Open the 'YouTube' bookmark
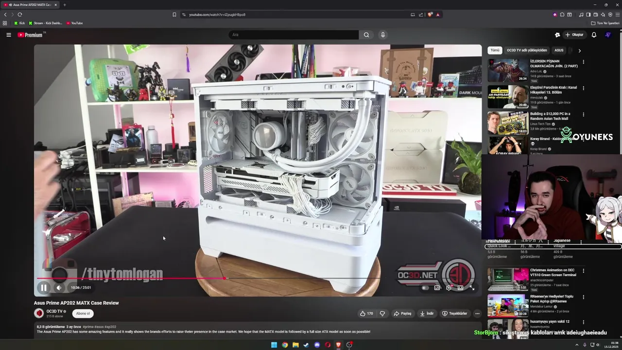622x350 pixels. click(x=74, y=23)
